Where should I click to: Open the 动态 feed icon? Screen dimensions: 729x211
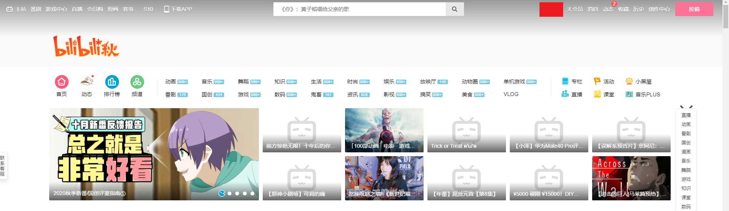87,82
